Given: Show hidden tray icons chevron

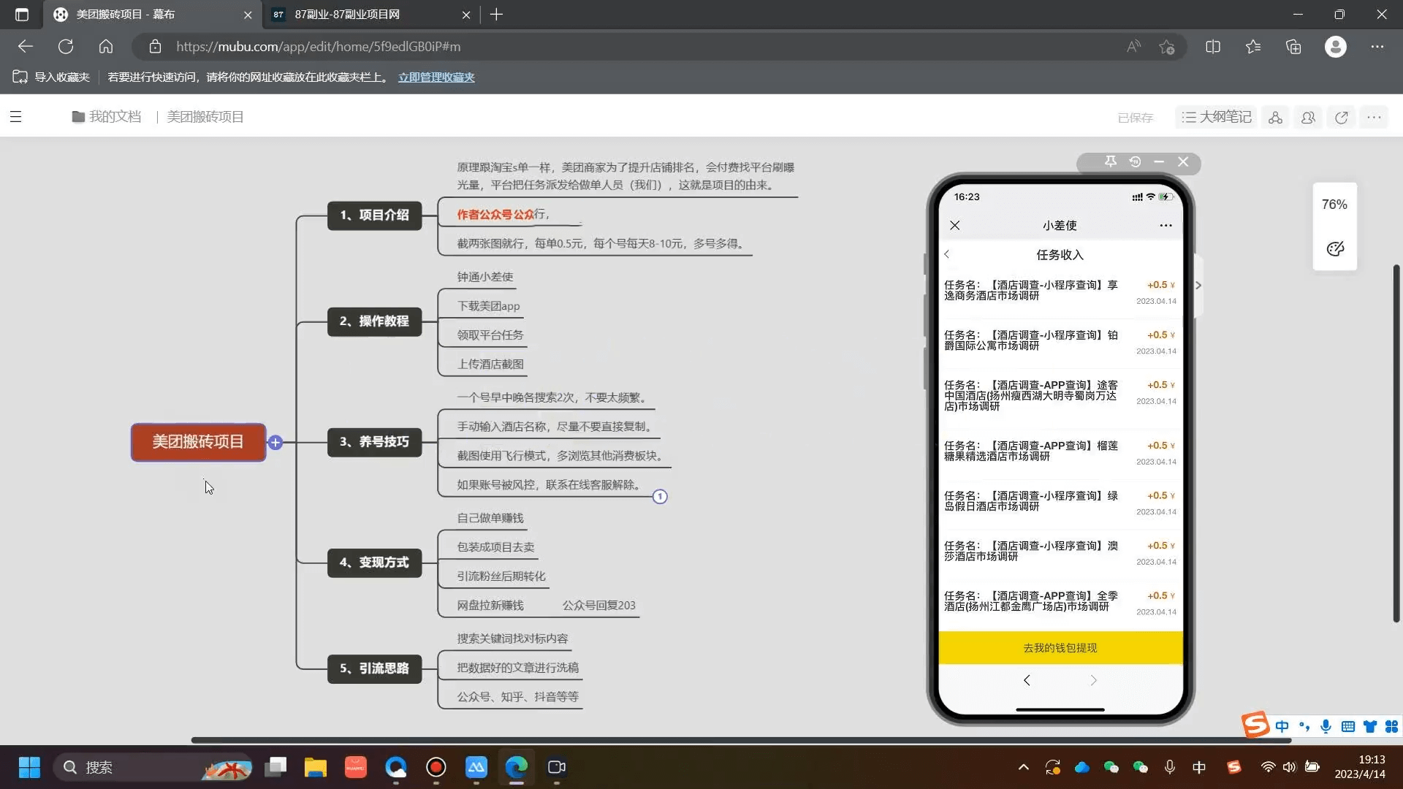Looking at the screenshot, I should click(1024, 767).
